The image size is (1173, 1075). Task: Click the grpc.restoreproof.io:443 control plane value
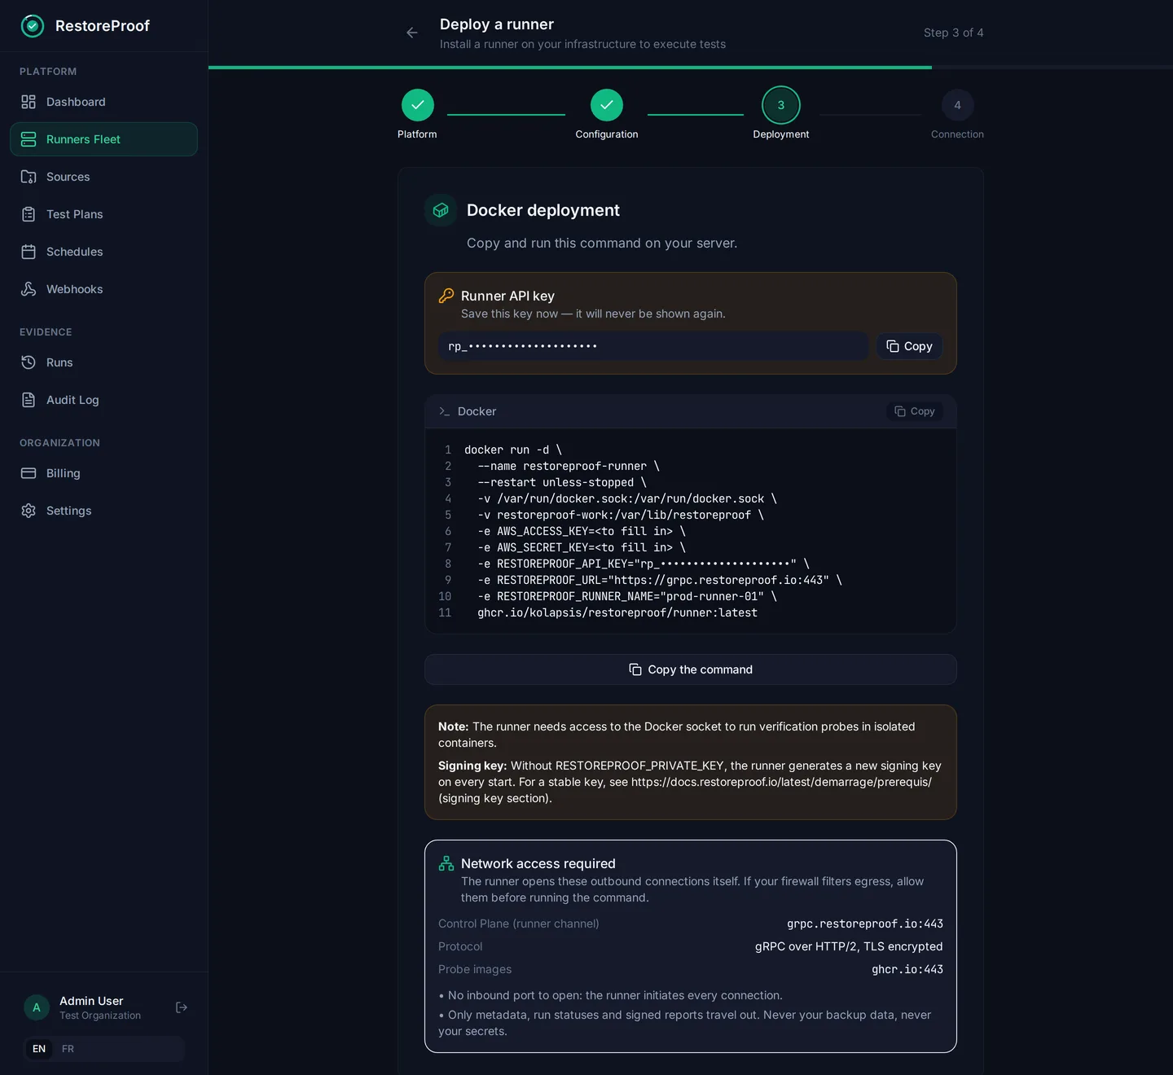click(865, 924)
